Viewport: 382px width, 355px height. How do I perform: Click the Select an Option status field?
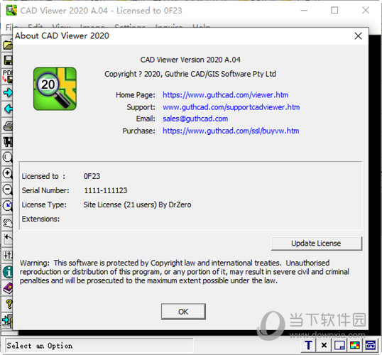[99, 346]
